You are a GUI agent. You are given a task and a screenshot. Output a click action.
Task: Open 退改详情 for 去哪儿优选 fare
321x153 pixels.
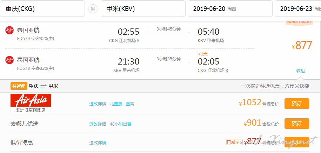click(98, 124)
